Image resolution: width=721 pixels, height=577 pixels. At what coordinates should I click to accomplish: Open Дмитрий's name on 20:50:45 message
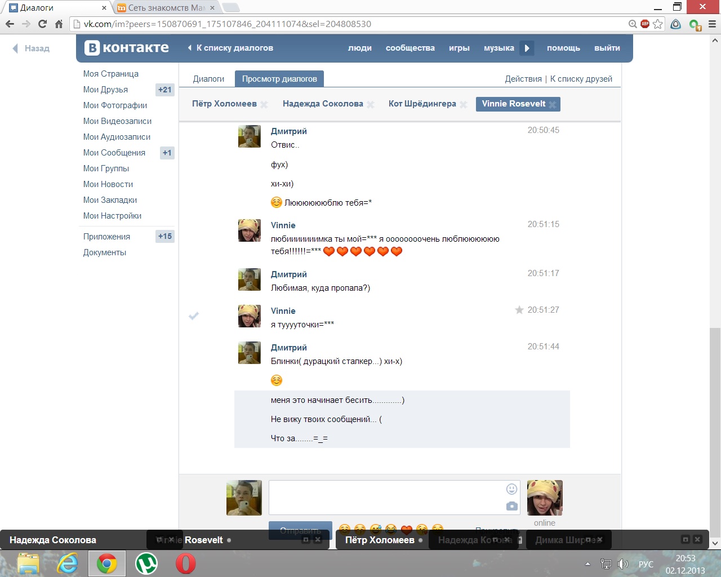289,131
